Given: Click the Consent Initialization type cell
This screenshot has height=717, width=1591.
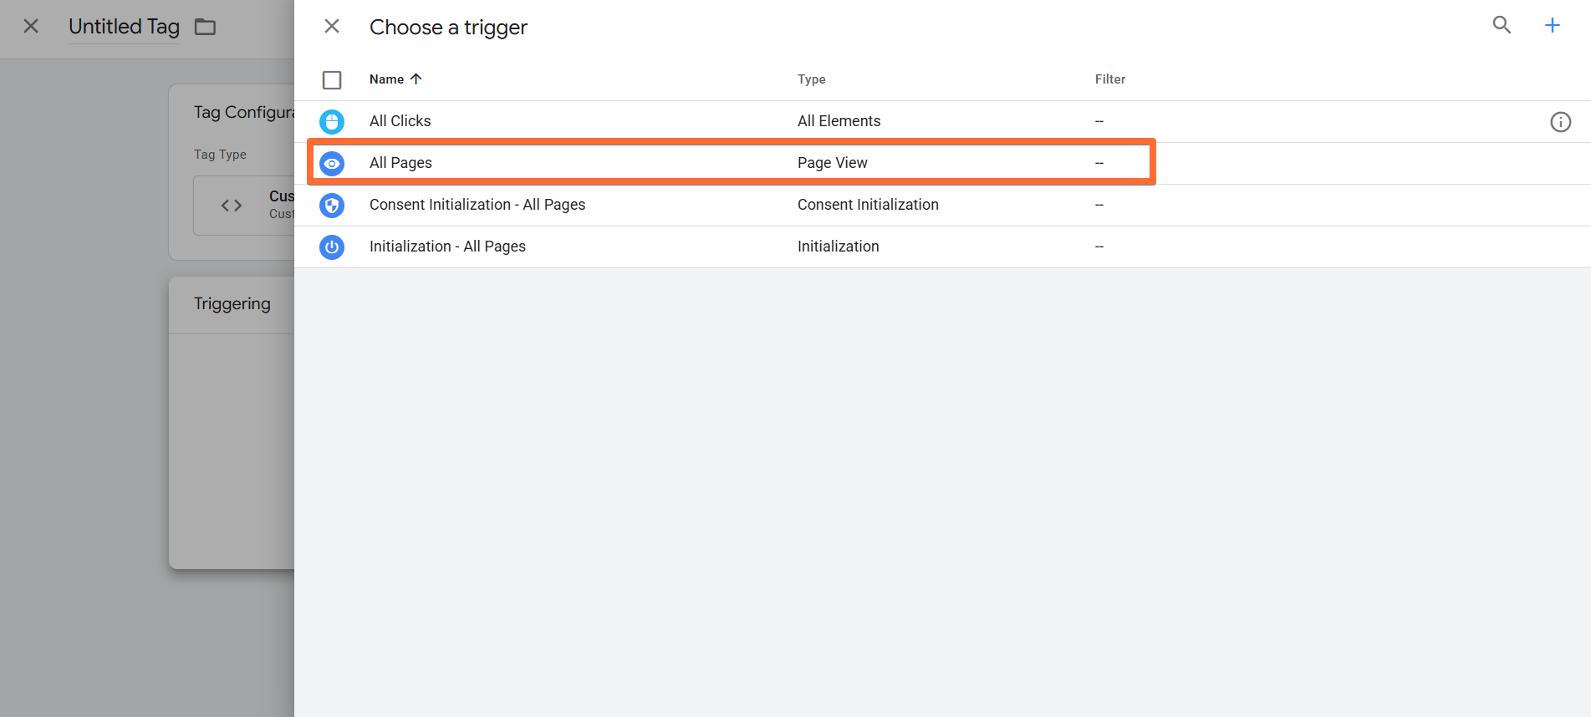Looking at the screenshot, I should pyautogui.click(x=868, y=205).
